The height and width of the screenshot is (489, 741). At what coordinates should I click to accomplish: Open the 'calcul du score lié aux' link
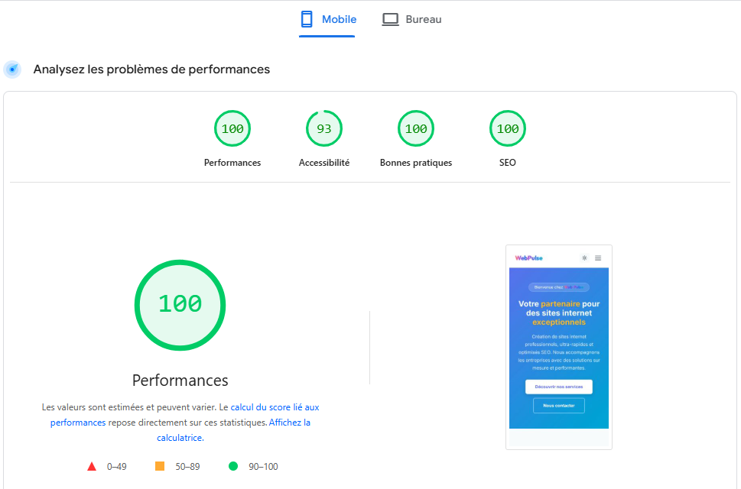pyautogui.click(x=275, y=407)
